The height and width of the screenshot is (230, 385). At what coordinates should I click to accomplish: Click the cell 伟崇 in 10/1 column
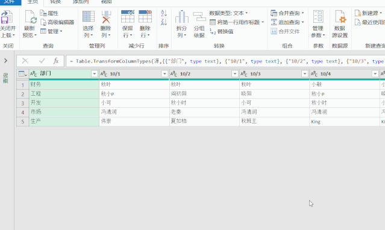pos(134,121)
